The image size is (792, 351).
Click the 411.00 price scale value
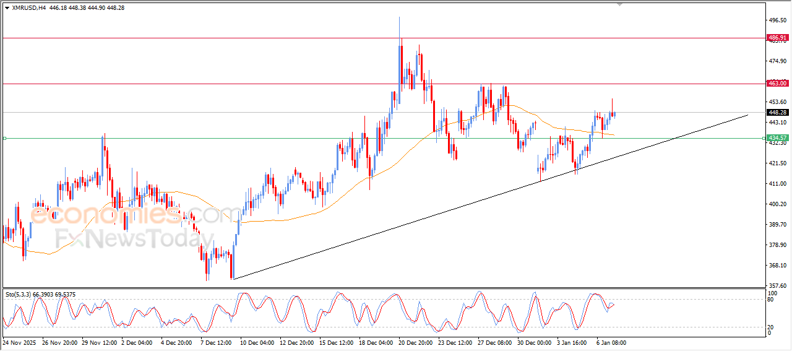777,184
